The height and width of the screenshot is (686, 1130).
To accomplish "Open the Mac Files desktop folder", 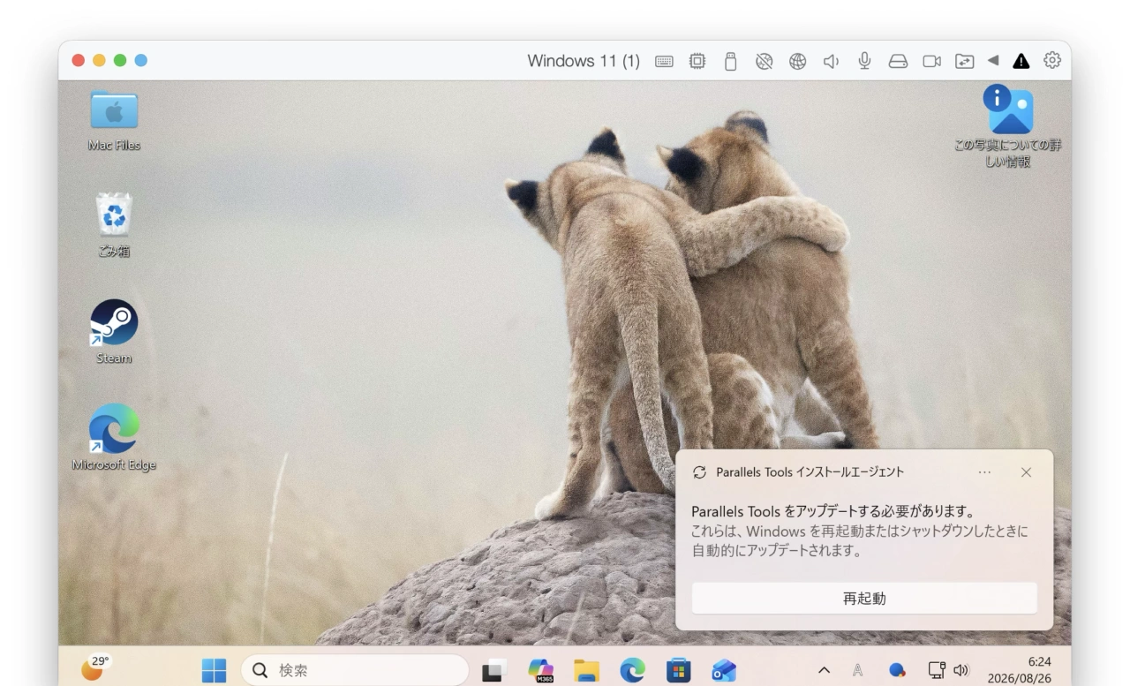I will (114, 120).
